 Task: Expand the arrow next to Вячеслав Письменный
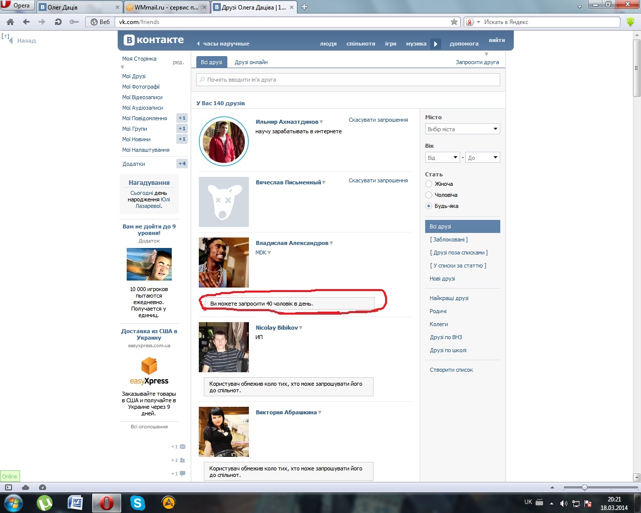point(324,183)
